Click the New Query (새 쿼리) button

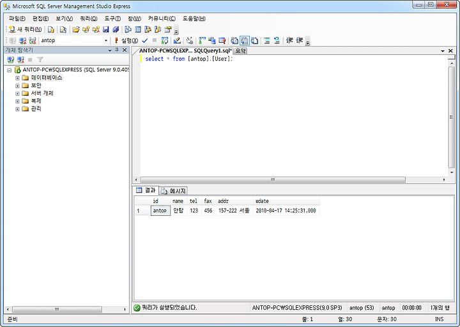[25, 29]
